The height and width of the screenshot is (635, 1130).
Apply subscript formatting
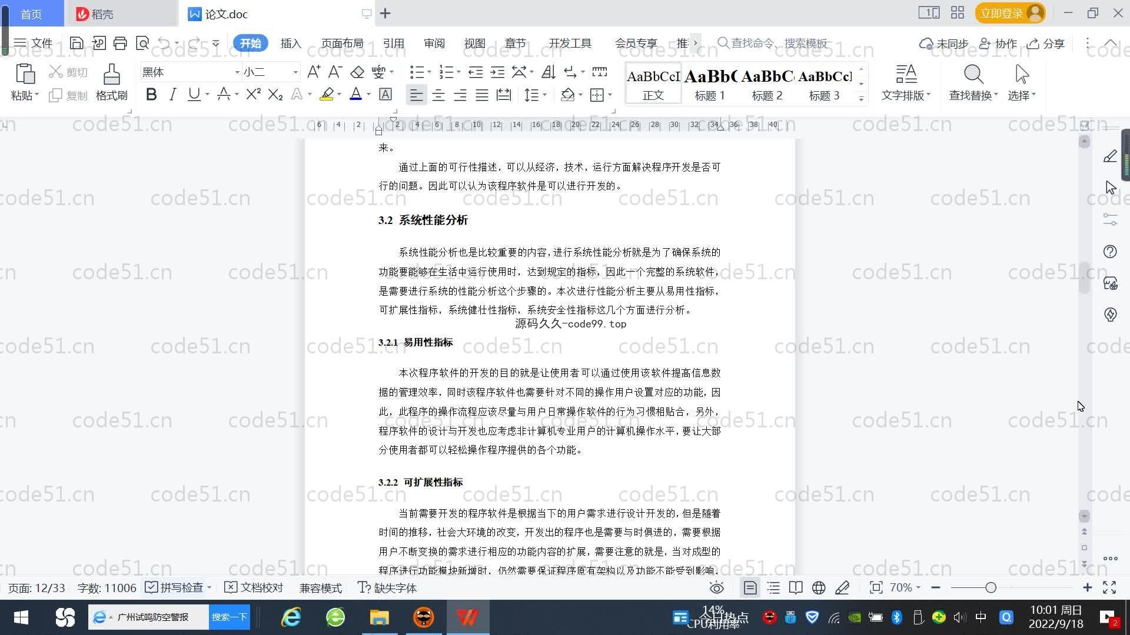[275, 94]
